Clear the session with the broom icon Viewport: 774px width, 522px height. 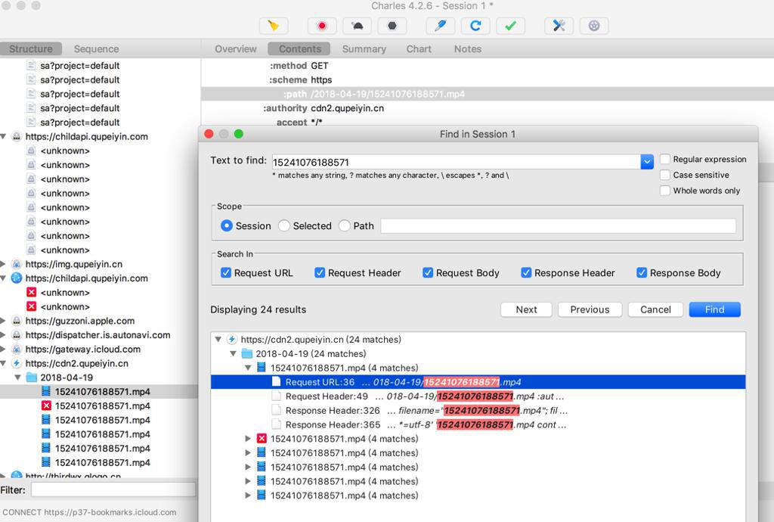pos(274,26)
